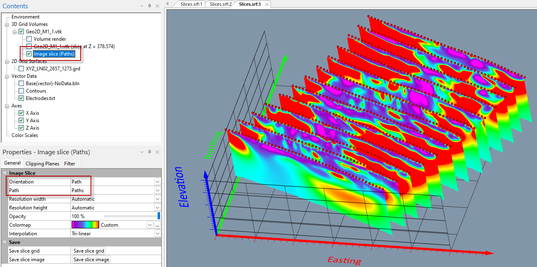Open the Interpolation dropdown
This screenshot has width=537, height=267.
(157, 234)
